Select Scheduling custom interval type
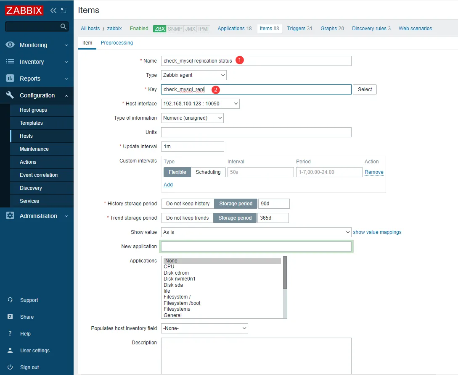 208,172
